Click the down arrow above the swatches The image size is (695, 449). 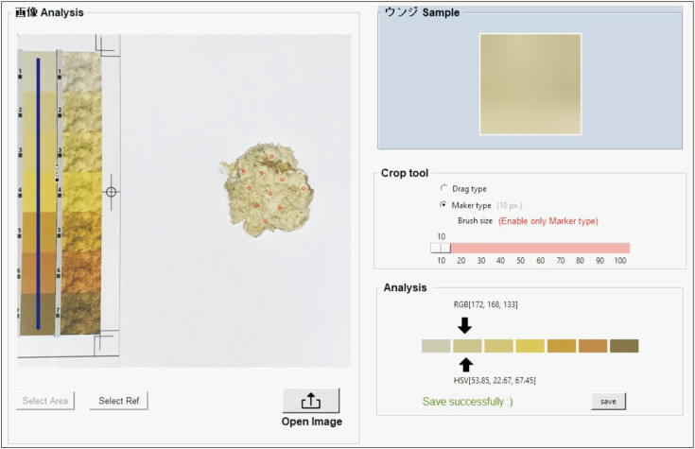pyautogui.click(x=464, y=326)
